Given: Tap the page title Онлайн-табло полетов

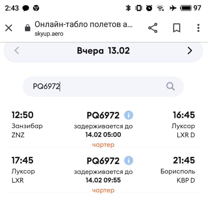Looking at the screenshot, I should coord(83,24).
